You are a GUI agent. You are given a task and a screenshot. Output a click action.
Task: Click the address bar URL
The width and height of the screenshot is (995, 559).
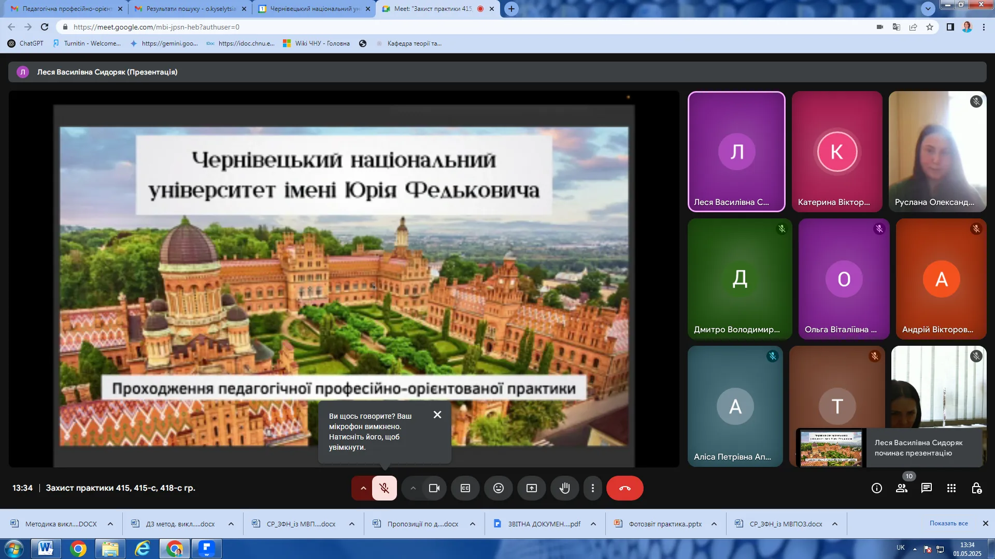tap(156, 27)
